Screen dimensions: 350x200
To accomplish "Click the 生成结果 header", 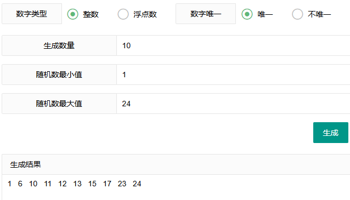I will tap(25, 164).
